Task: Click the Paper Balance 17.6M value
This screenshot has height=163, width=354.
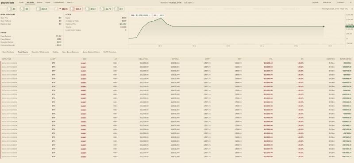Action: click(59, 36)
